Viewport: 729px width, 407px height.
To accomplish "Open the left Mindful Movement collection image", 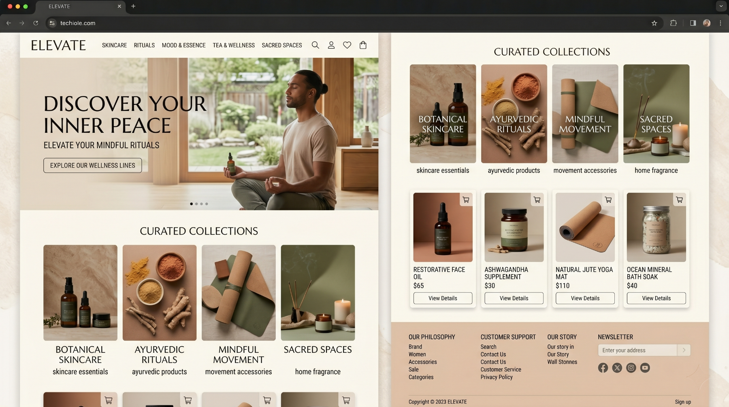I will (x=239, y=293).
